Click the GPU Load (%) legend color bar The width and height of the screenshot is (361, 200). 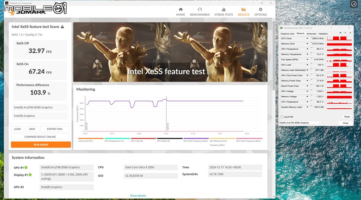coord(143,138)
